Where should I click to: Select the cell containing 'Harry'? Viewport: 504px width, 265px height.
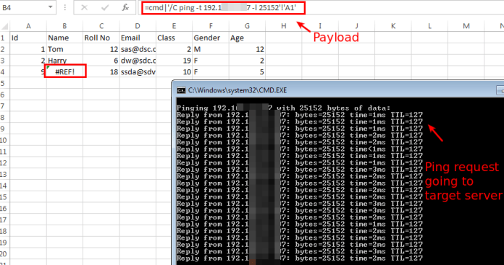[64, 61]
